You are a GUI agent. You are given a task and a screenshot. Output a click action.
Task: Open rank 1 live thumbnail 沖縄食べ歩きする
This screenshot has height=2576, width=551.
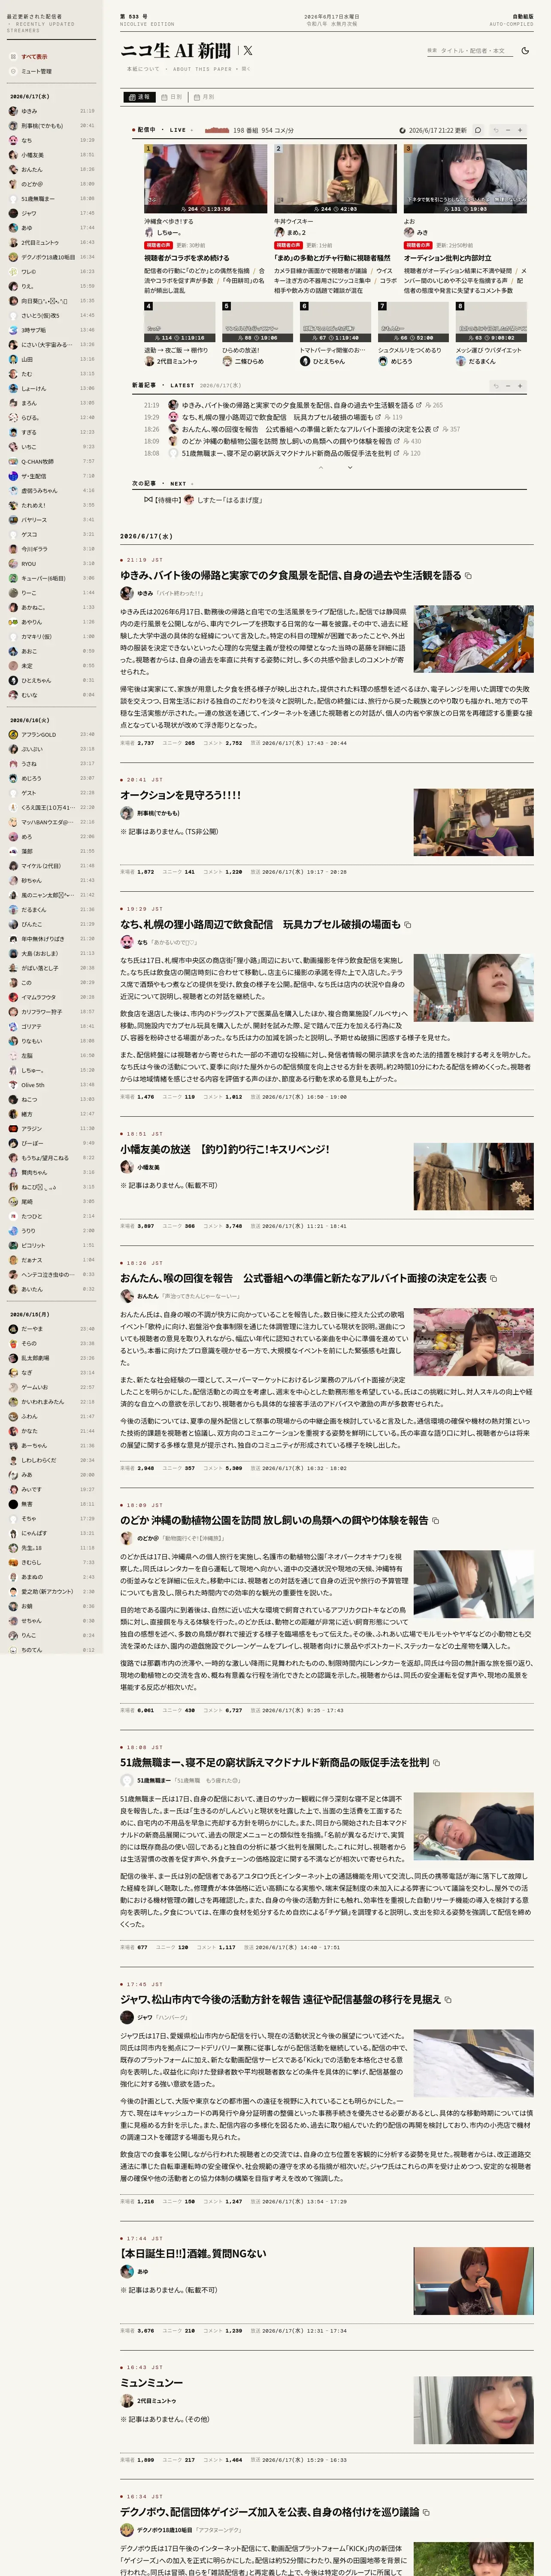tap(206, 179)
